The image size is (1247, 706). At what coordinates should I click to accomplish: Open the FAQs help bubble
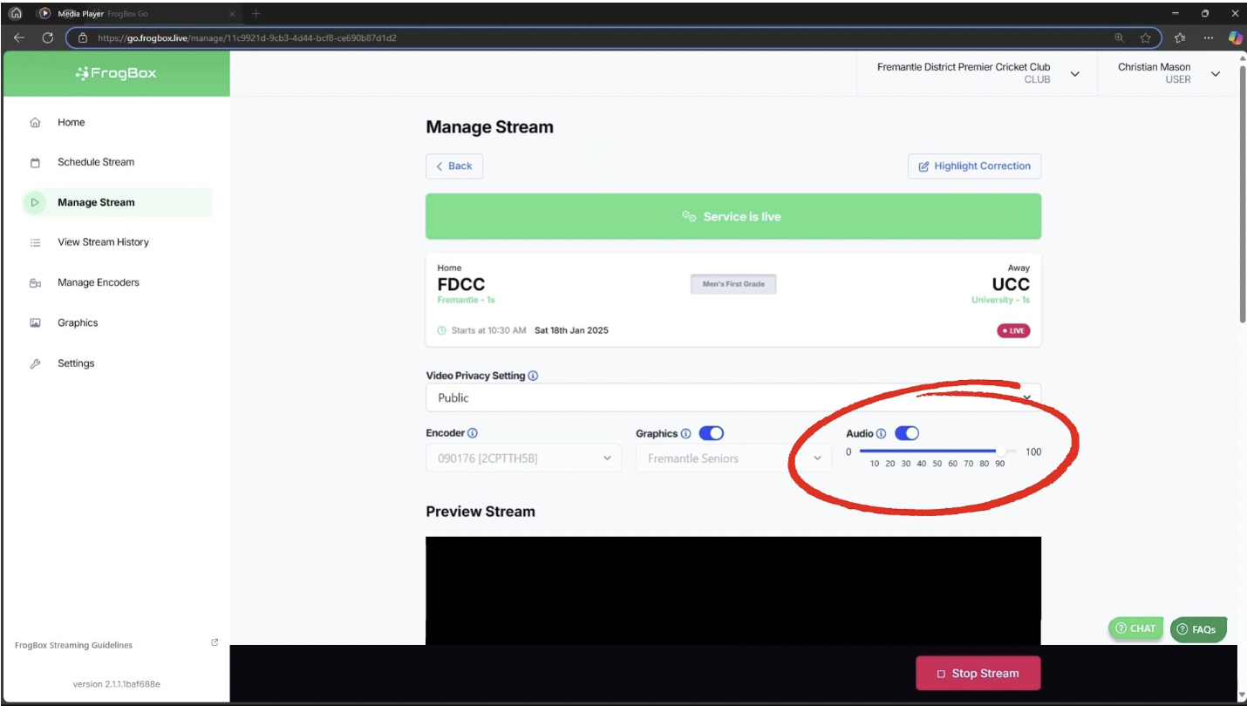(x=1196, y=629)
